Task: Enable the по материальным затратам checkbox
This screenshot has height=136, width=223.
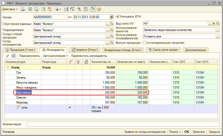Action: coord(144,43)
